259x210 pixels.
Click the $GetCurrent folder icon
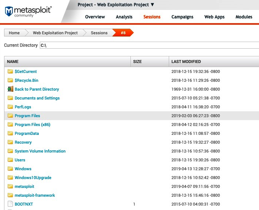pyautogui.click(x=10, y=71)
